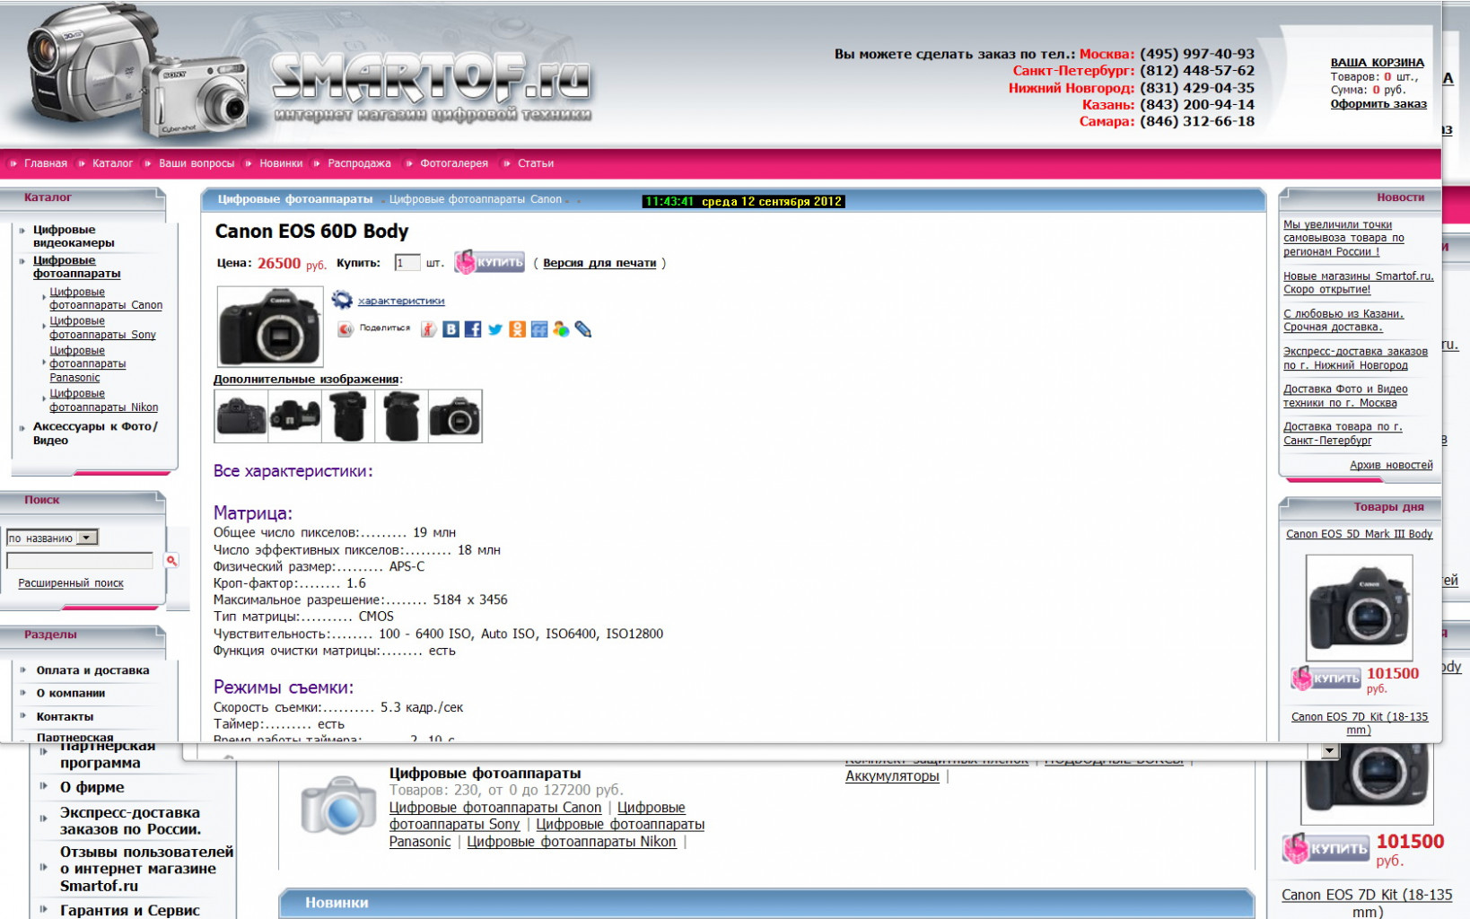Click the pink КУПИТЬ button next to the quantity field
Image resolution: width=1470 pixels, height=919 pixels.
click(x=489, y=262)
